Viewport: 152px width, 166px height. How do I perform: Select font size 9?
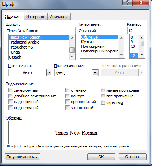[x=134, y=42]
